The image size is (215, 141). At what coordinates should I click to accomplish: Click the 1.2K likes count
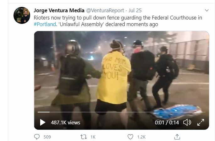pyautogui.click(x=141, y=137)
